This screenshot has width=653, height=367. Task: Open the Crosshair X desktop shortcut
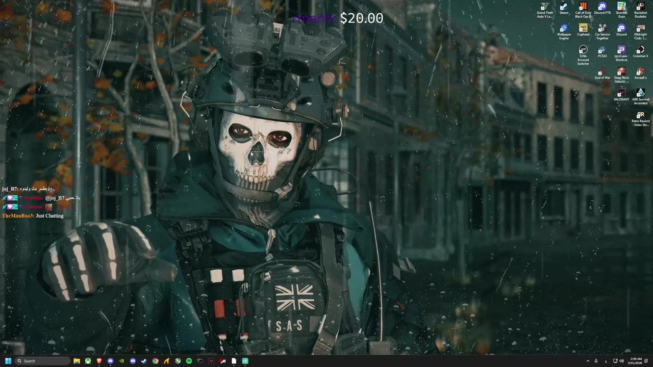click(x=640, y=52)
